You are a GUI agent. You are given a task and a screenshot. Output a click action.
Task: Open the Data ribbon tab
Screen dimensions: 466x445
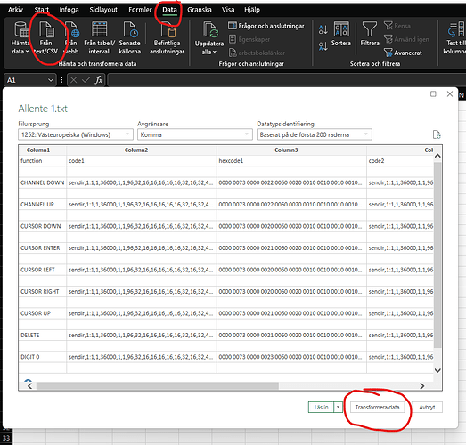click(x=169, y=10)
